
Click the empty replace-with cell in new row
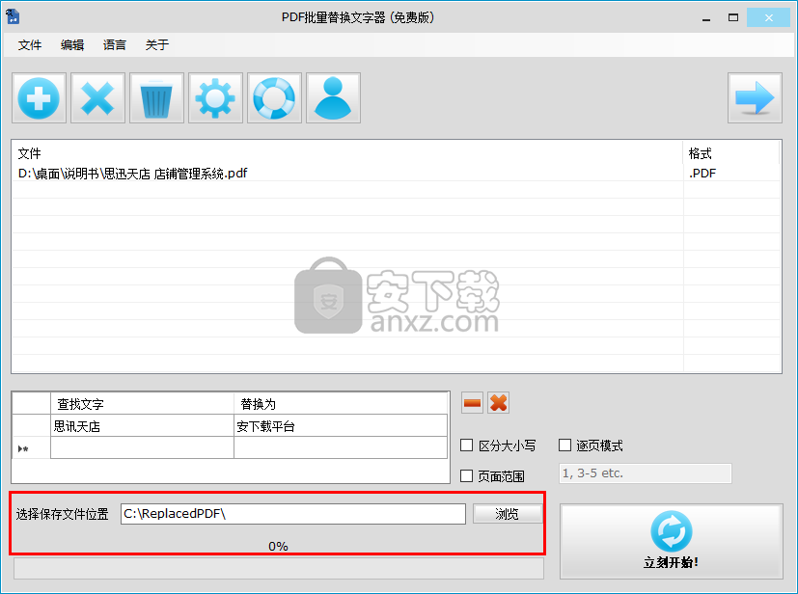click(x=341, y=447)
